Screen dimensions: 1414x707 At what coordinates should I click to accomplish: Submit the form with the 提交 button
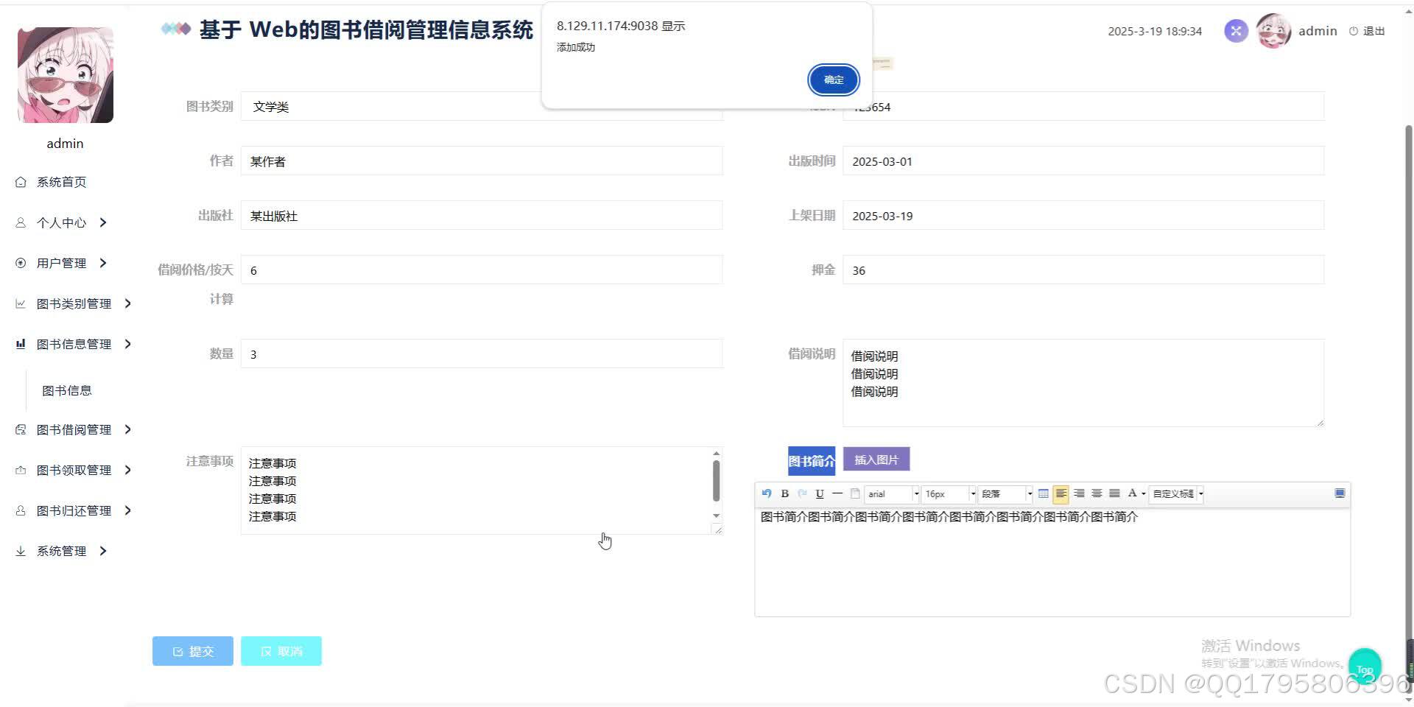click(192, 650)
